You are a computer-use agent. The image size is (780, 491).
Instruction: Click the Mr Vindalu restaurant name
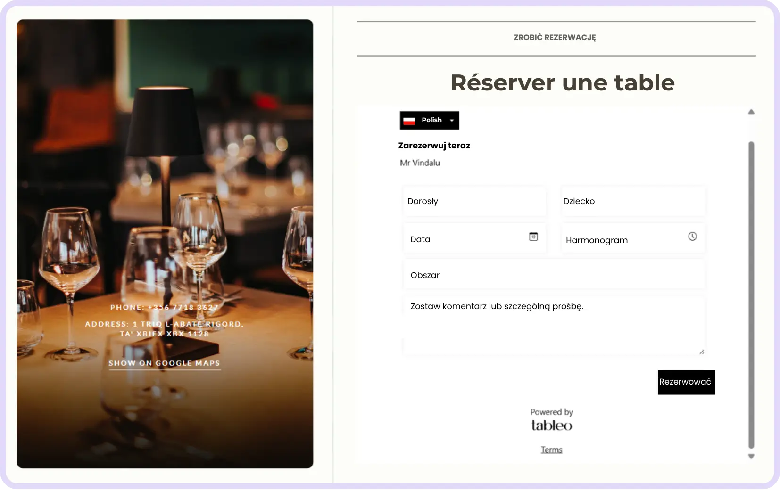pos(420,163)
